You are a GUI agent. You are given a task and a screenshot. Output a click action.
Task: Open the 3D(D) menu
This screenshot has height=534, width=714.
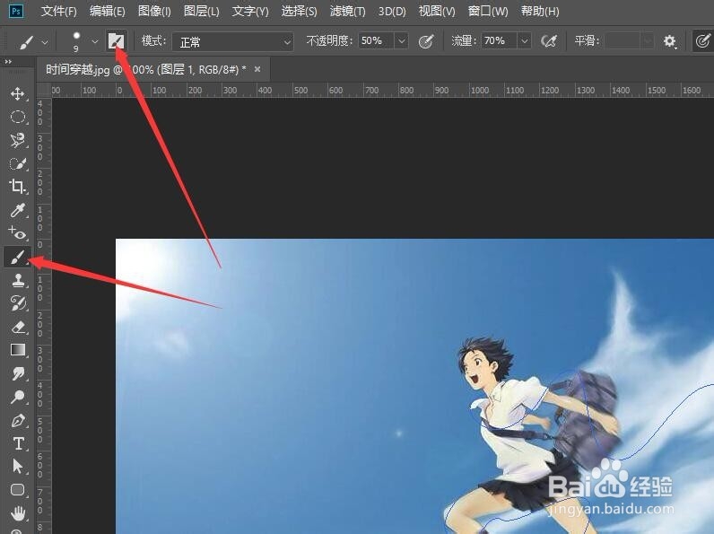(x=392, y=12)
